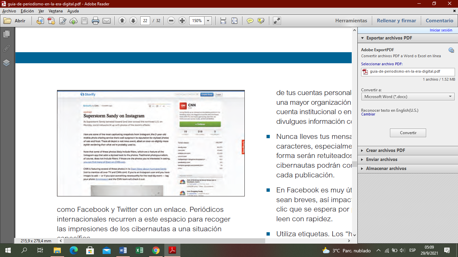Image resolution: width=458 pixels, height=257 pixels.
Task: Open the page thumbnails sidebar panel
Action: tap(6, 34)
